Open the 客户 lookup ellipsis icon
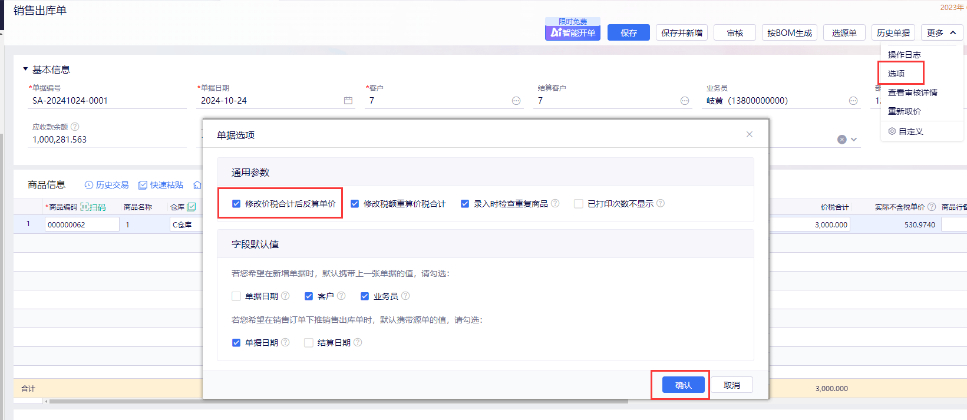 [x=516, y=101]
